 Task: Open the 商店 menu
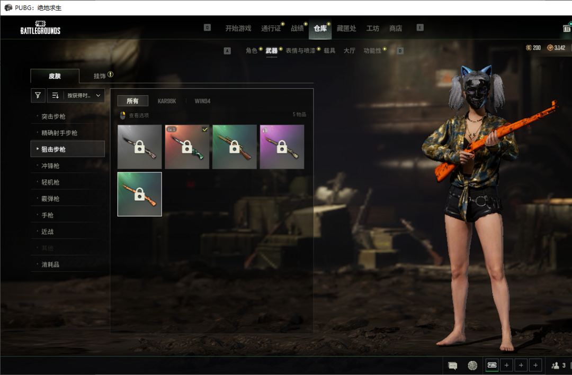click(396, 28)
